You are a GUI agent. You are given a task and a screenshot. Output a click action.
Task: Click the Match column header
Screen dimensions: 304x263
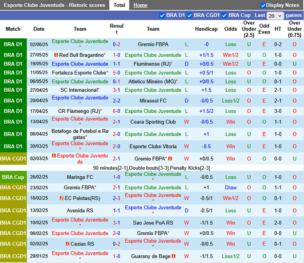coord(13,29)
